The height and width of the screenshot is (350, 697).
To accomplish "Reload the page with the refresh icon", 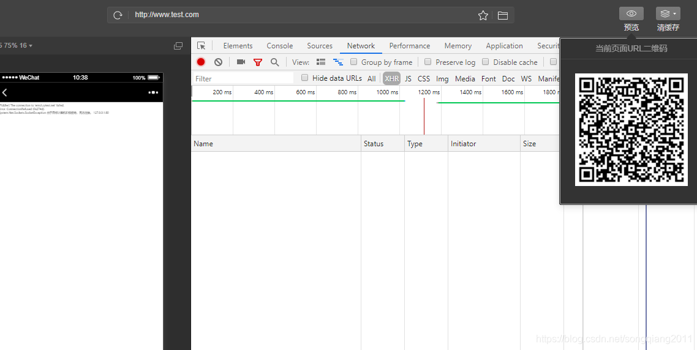I will 118,15.
